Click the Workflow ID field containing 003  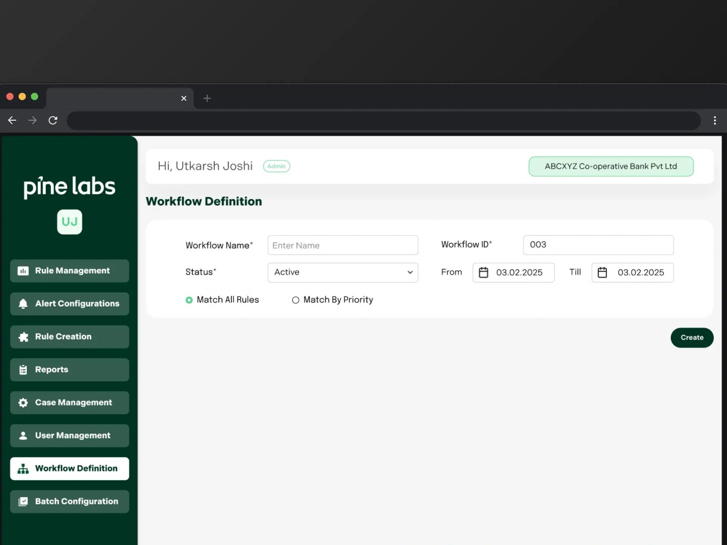[598, 245]
